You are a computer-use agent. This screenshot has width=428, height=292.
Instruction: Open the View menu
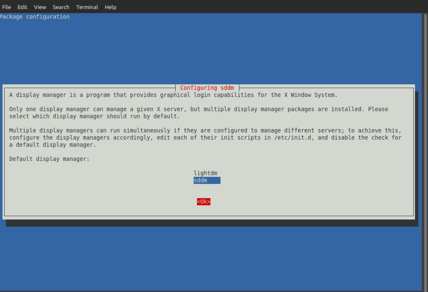[x=40, y=7]
